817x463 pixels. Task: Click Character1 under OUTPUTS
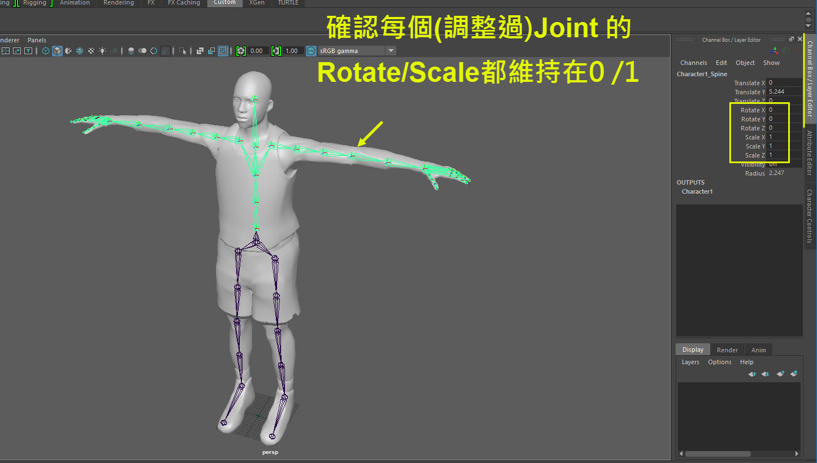[x=697, y=191]
